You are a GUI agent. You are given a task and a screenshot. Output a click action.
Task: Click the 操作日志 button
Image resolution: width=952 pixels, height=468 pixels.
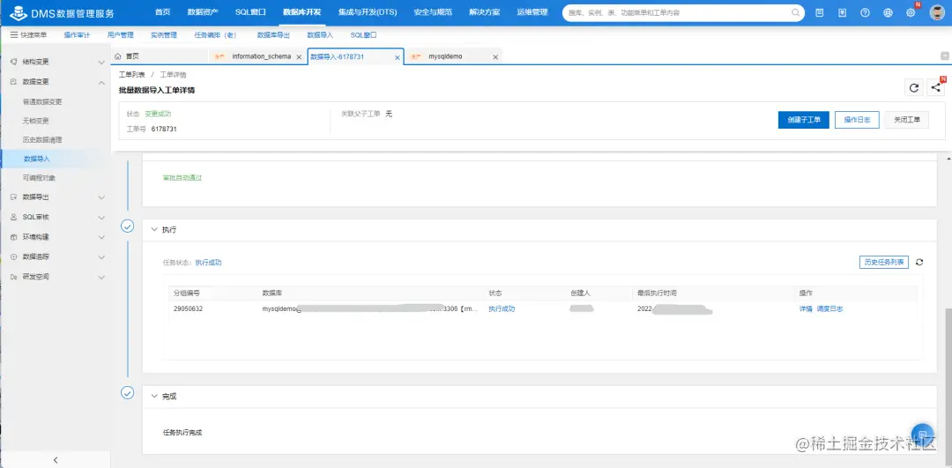(x=857, y=120)
